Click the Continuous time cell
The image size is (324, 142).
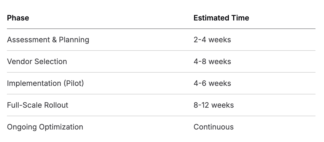213,127
